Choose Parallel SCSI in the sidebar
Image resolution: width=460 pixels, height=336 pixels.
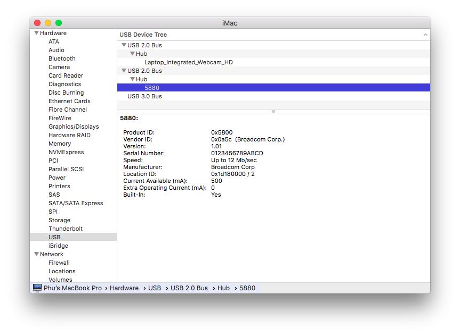tap(66, 169)
